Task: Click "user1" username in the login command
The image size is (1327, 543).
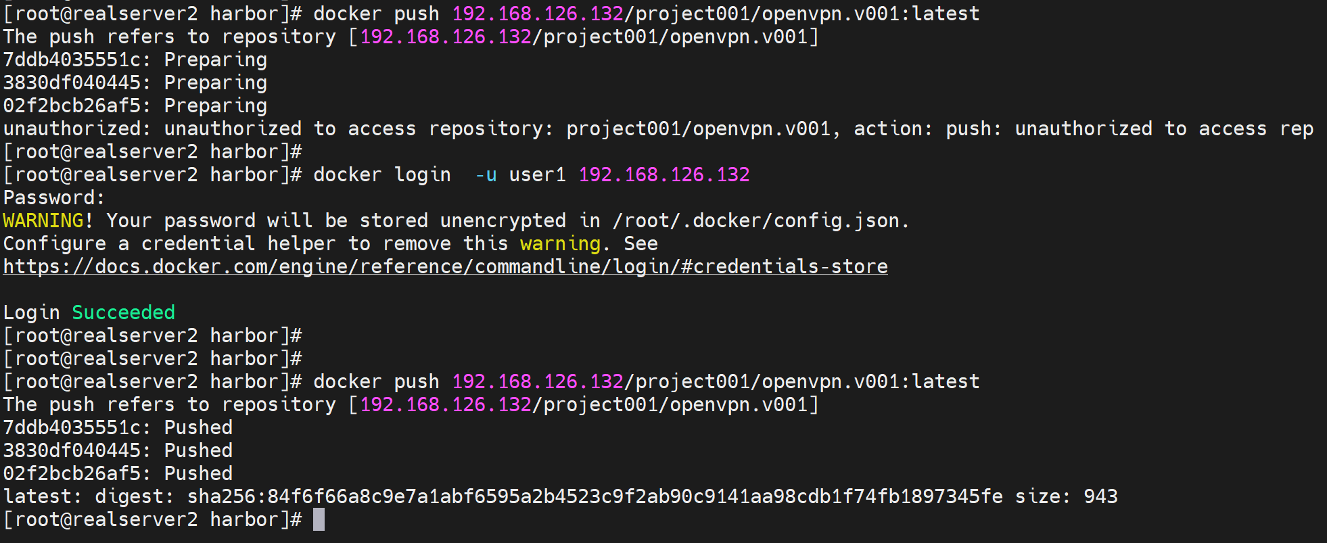Action: pyautogui.click(x=537, y=174)
